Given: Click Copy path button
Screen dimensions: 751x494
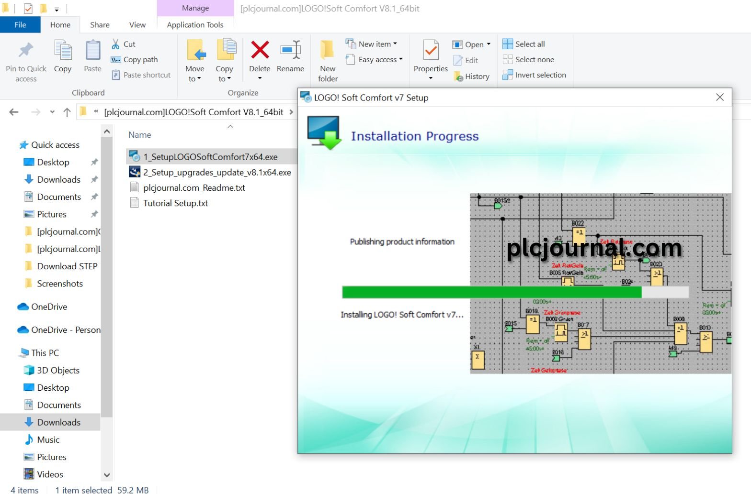Looking at the screenshot, I should 135,60.
